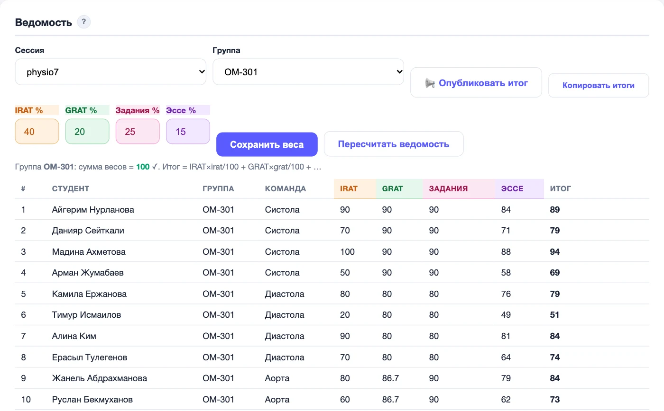The height and width of the screenshot is (411, 664).
Task: Click Арман Жумабаев's essay score 58
Action: click(x=506, y=273)
